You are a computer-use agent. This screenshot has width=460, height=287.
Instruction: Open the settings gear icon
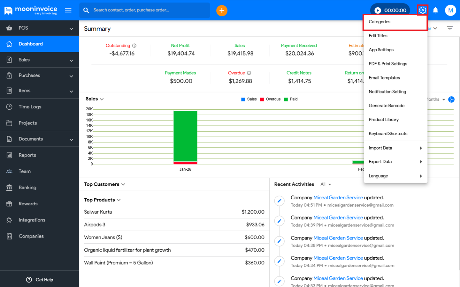point(422,10)
